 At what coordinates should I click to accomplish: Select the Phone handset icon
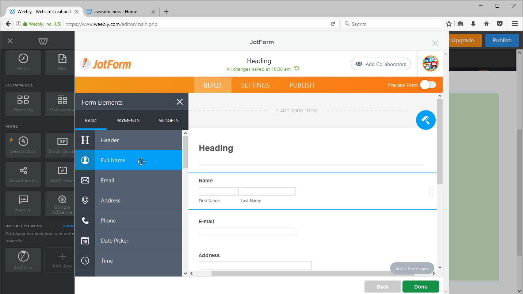click(x=85, y=220)
